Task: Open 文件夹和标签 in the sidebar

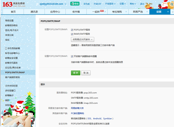Action: point(11,86)
